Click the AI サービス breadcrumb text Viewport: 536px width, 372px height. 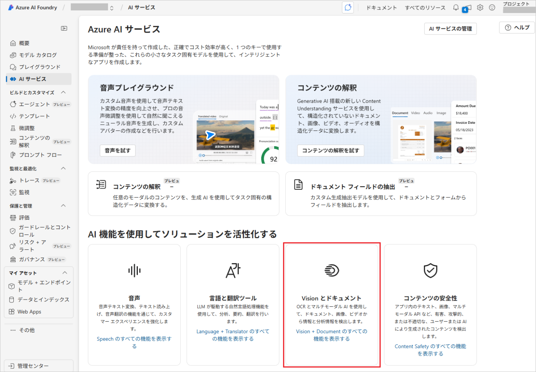(142, 8)
